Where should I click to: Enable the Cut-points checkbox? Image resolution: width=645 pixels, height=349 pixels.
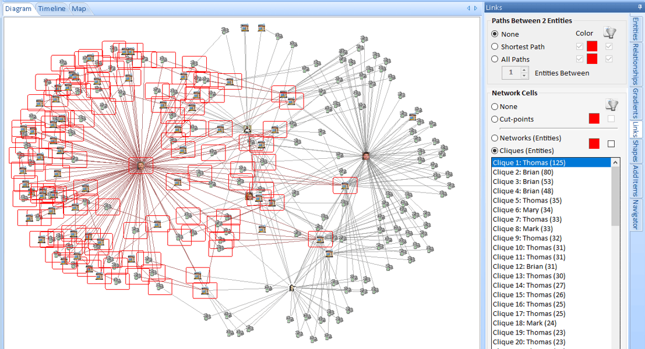[x=610, y=118]
